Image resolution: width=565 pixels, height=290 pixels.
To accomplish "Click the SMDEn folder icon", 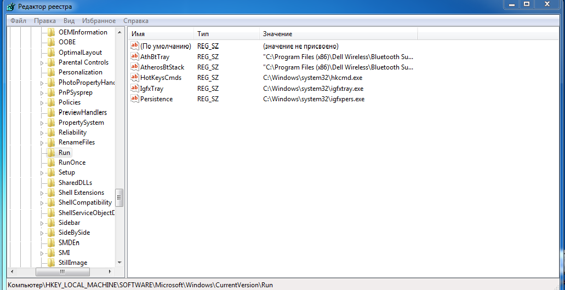I will [51, 242].
